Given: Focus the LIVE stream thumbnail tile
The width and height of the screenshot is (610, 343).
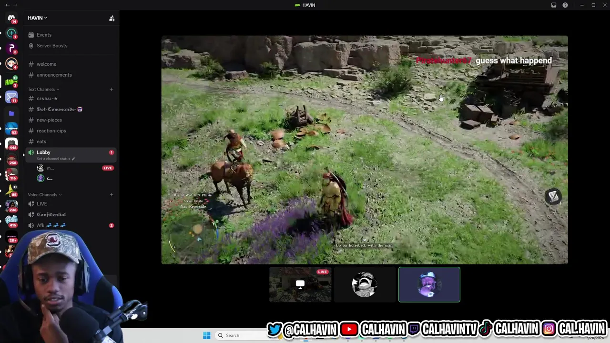Looking at the screenshot, I should 300,284.
